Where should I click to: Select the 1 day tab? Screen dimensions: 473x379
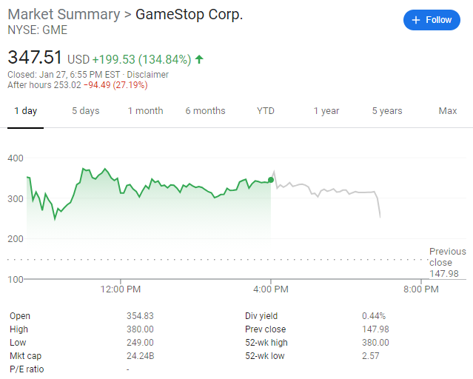pyautogui.click(x=25, y=111)
